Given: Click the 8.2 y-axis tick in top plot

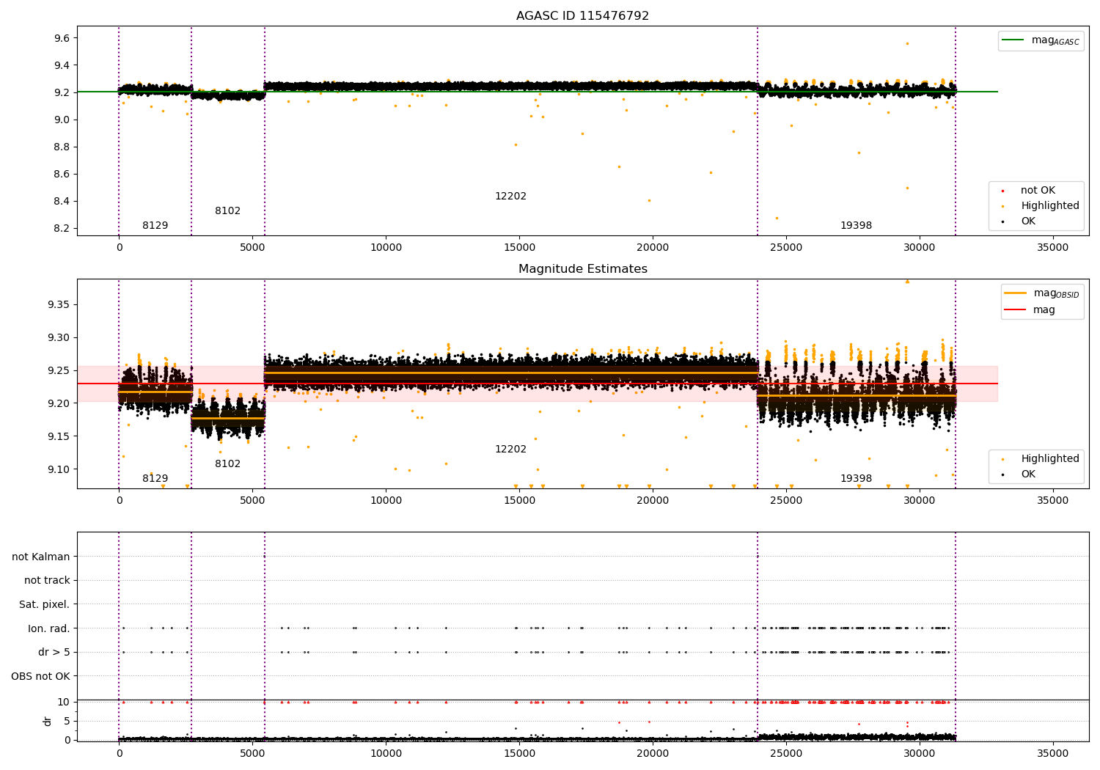Looking at the screenshot, I should point(62,228).
